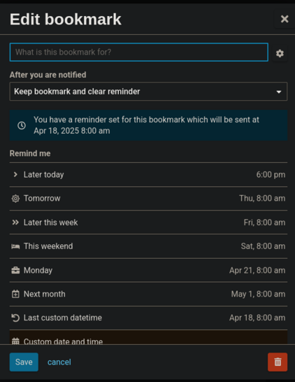Viewport: 295px width, 382px height.
Task: Choose Tomorrow Thu 8:00 am reminder
Action: 148,199
